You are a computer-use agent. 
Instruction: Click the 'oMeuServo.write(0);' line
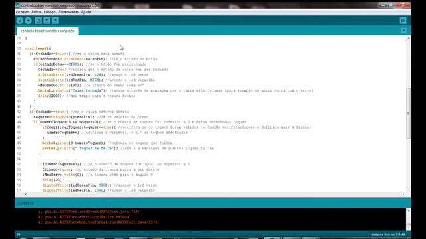click(x=98, y=175)
